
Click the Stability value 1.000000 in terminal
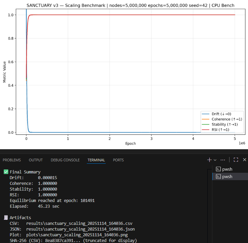point(47,189)
